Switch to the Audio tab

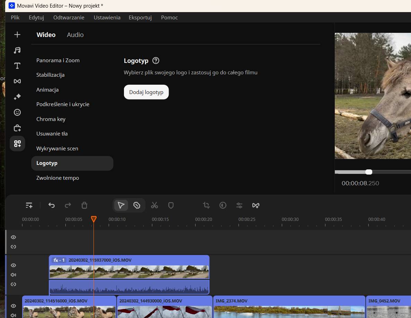pyautogui.click(x=75, y=35)
